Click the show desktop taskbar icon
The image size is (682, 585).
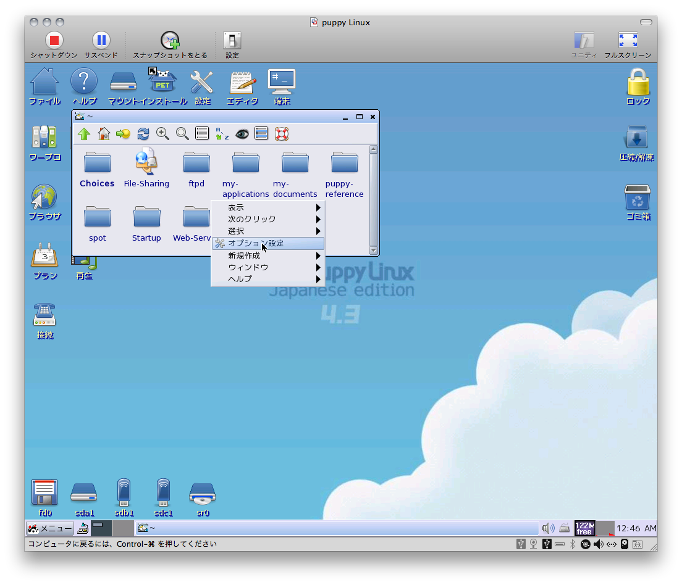83,528
